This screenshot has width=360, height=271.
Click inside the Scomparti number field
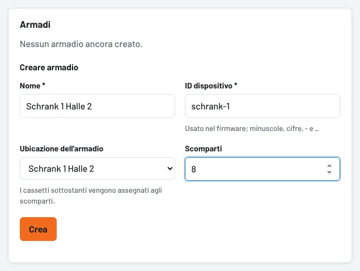[x=262, y=169]
